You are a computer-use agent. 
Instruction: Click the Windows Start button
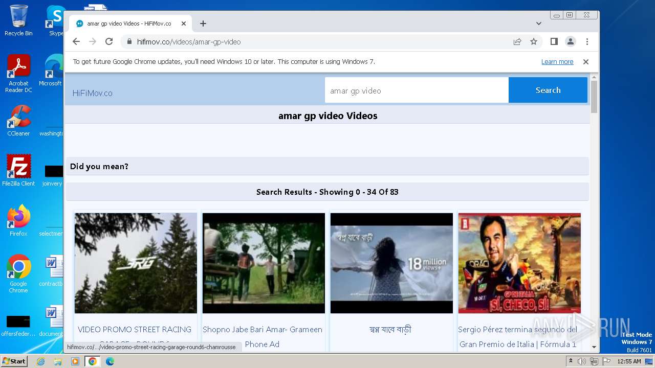point(14,361)
